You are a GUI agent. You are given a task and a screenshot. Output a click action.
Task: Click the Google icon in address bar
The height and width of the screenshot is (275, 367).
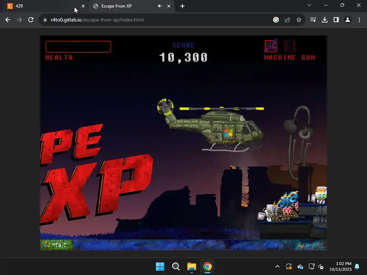point(276,20)
